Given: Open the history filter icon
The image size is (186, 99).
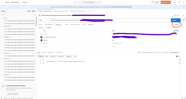Looking at the screenshot, I should pos(3,15).
